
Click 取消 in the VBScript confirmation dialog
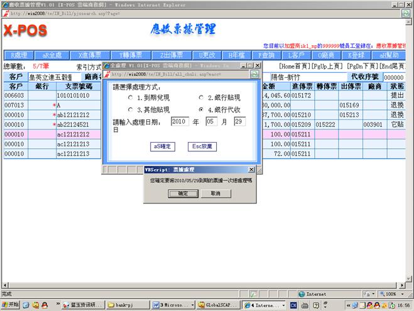(215, 194)
